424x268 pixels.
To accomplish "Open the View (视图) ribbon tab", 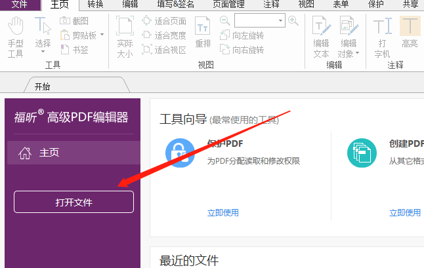I will (x=306, y=5).
